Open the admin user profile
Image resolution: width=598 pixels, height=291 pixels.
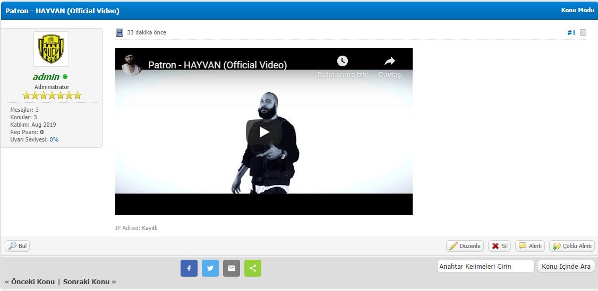pyautogui.click(x=46, y=77)
